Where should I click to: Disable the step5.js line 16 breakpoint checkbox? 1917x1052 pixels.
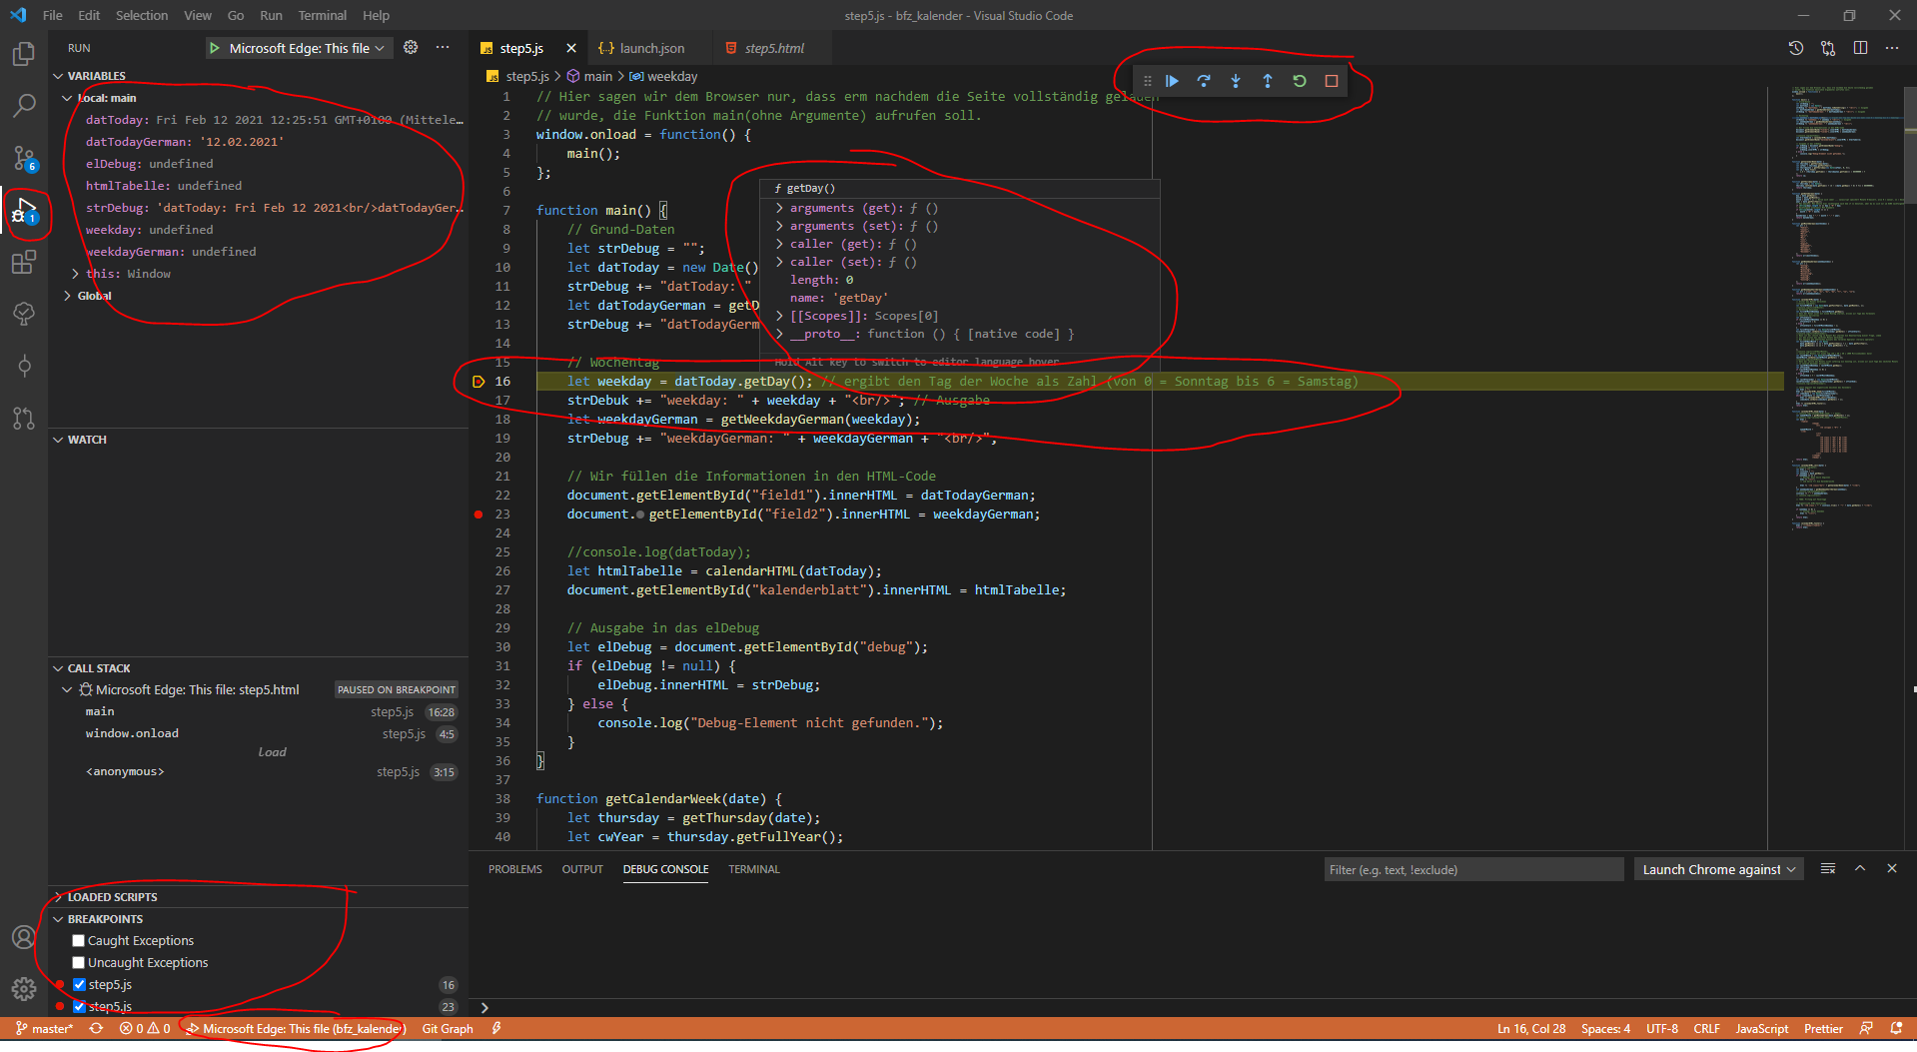[78, 984]
